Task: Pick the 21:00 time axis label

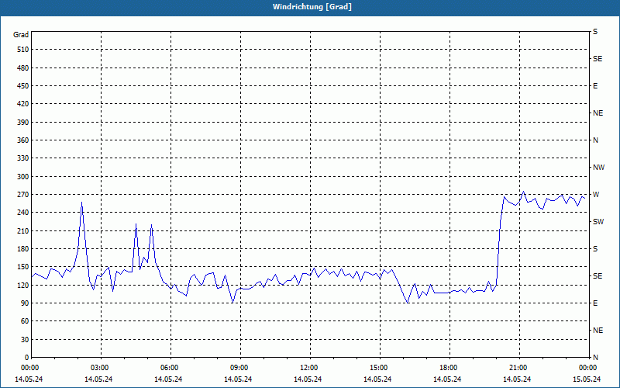Action: pos(518,368)
